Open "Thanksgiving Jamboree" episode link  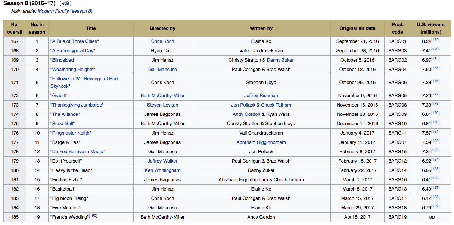77,105
